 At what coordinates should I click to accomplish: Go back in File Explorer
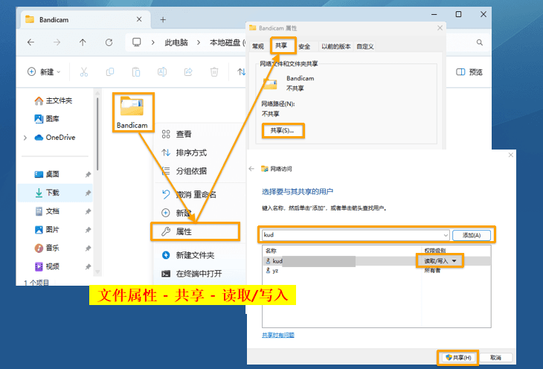(x=30, y=42)
